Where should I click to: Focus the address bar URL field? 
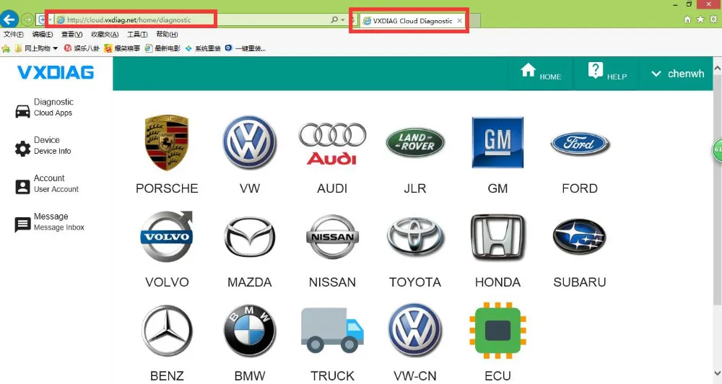192,19
